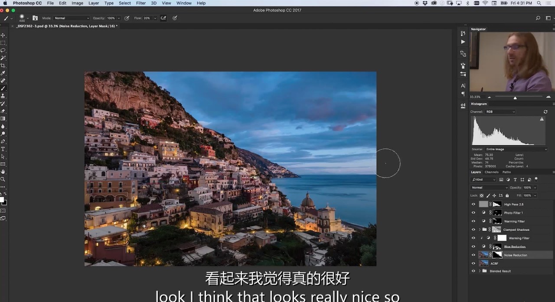Select the Path Selection tool
The width and height of the screenshot is (555, 302).
pyautogui.click(x=3, y=156)
